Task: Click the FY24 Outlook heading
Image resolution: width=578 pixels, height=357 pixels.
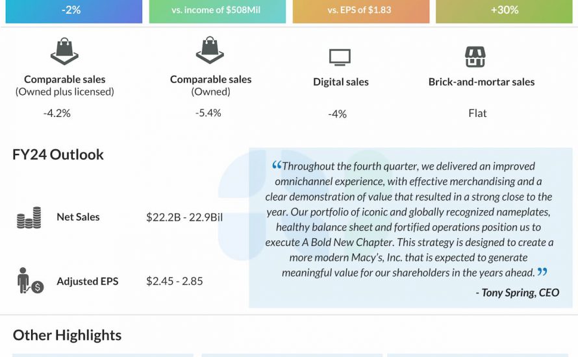Action: tap(58, 154)
